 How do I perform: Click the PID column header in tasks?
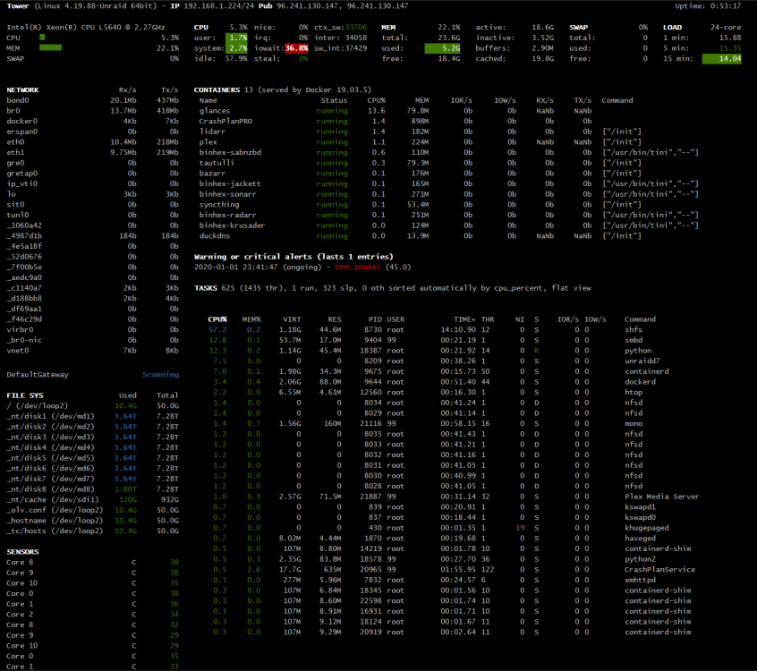[375, 319]
